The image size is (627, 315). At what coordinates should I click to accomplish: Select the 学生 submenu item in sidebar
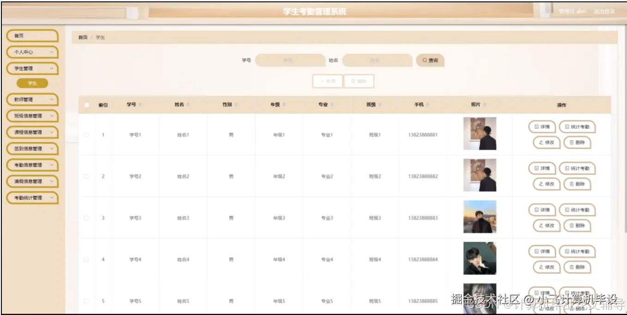(x=32, y=83)
